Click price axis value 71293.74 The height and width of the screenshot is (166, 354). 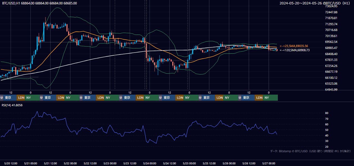point(331,24)
